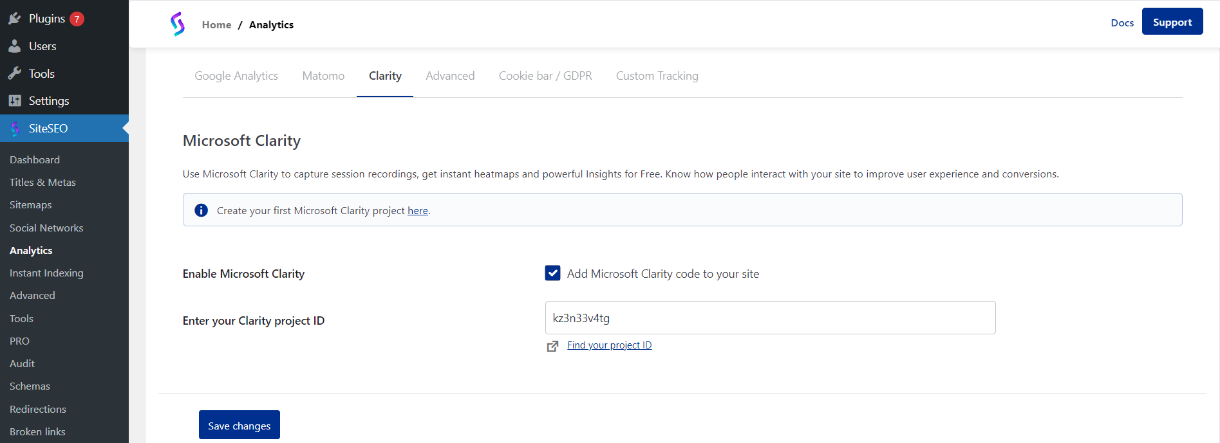This screenshot has height=443, width=1220.
Task: Click the Enable Microsoft Clarity label
Action: (x=243, y=274)
